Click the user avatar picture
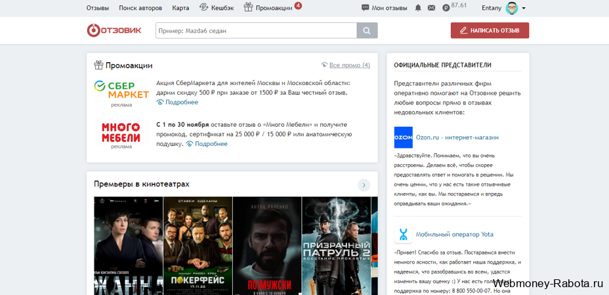 tap(512, 8)
